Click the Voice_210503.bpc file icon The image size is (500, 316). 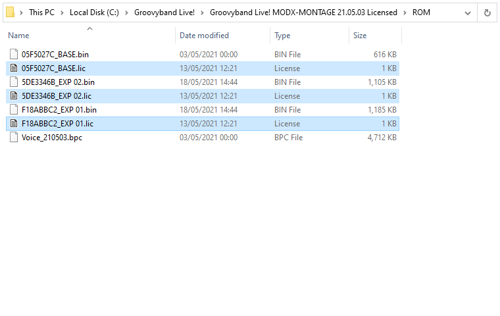coord(14,137)
